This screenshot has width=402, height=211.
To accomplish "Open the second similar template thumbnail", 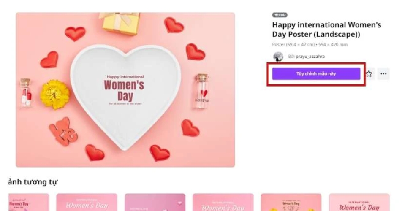I will (x=87, y=203).
